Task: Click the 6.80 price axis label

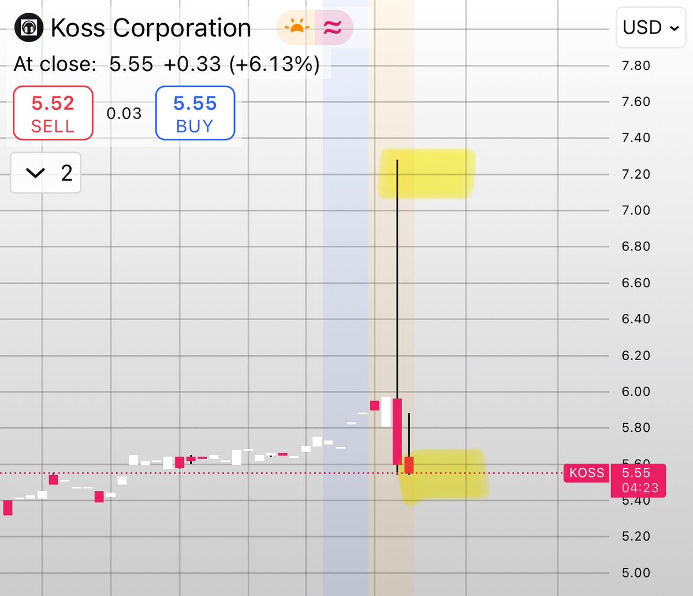Action: click(x=636, y=246)
